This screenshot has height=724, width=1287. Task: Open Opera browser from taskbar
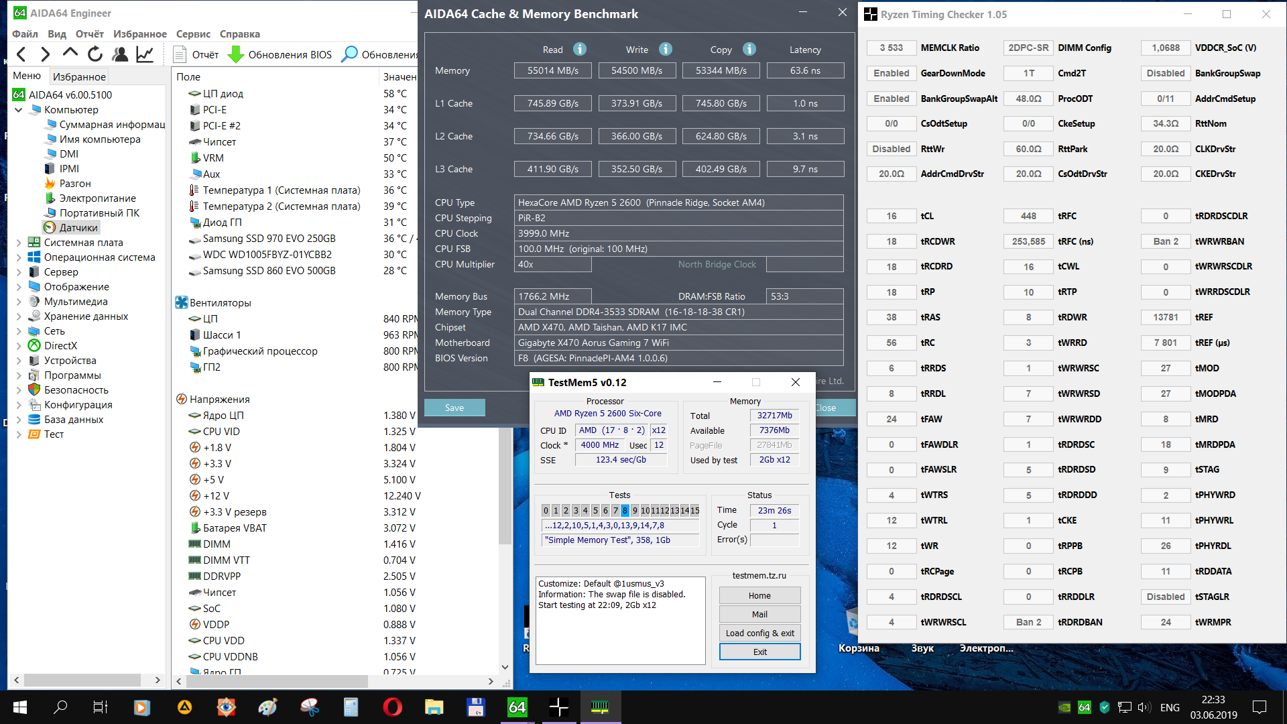point(392,707)
